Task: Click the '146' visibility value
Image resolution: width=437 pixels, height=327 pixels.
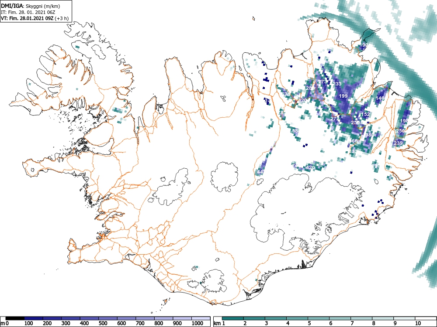Action: click(x=380, y=98)
